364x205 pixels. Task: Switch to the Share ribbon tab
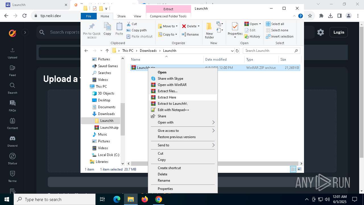click(x=121, y=16)
